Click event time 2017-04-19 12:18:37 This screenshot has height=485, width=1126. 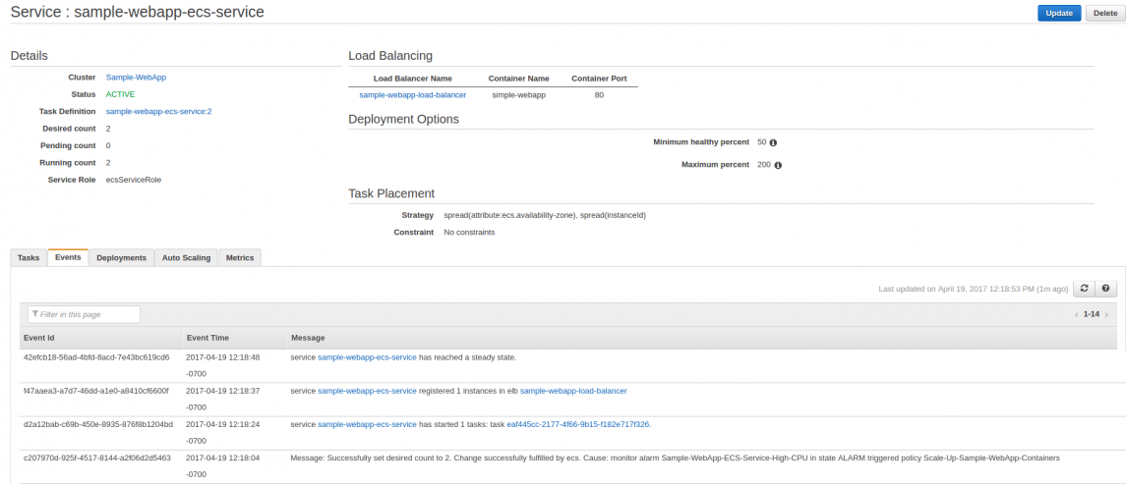(x=223, y=391)
